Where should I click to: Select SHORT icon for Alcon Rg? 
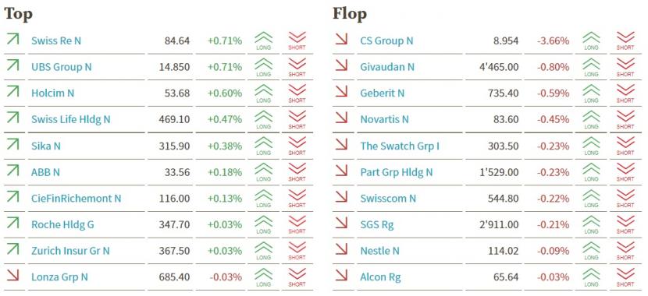coord(625,277)
